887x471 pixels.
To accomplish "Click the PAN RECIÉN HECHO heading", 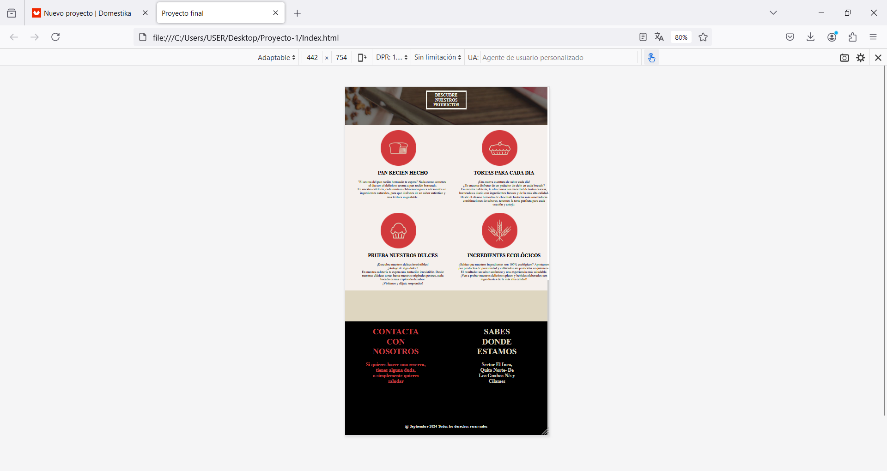I will point(402,173).
